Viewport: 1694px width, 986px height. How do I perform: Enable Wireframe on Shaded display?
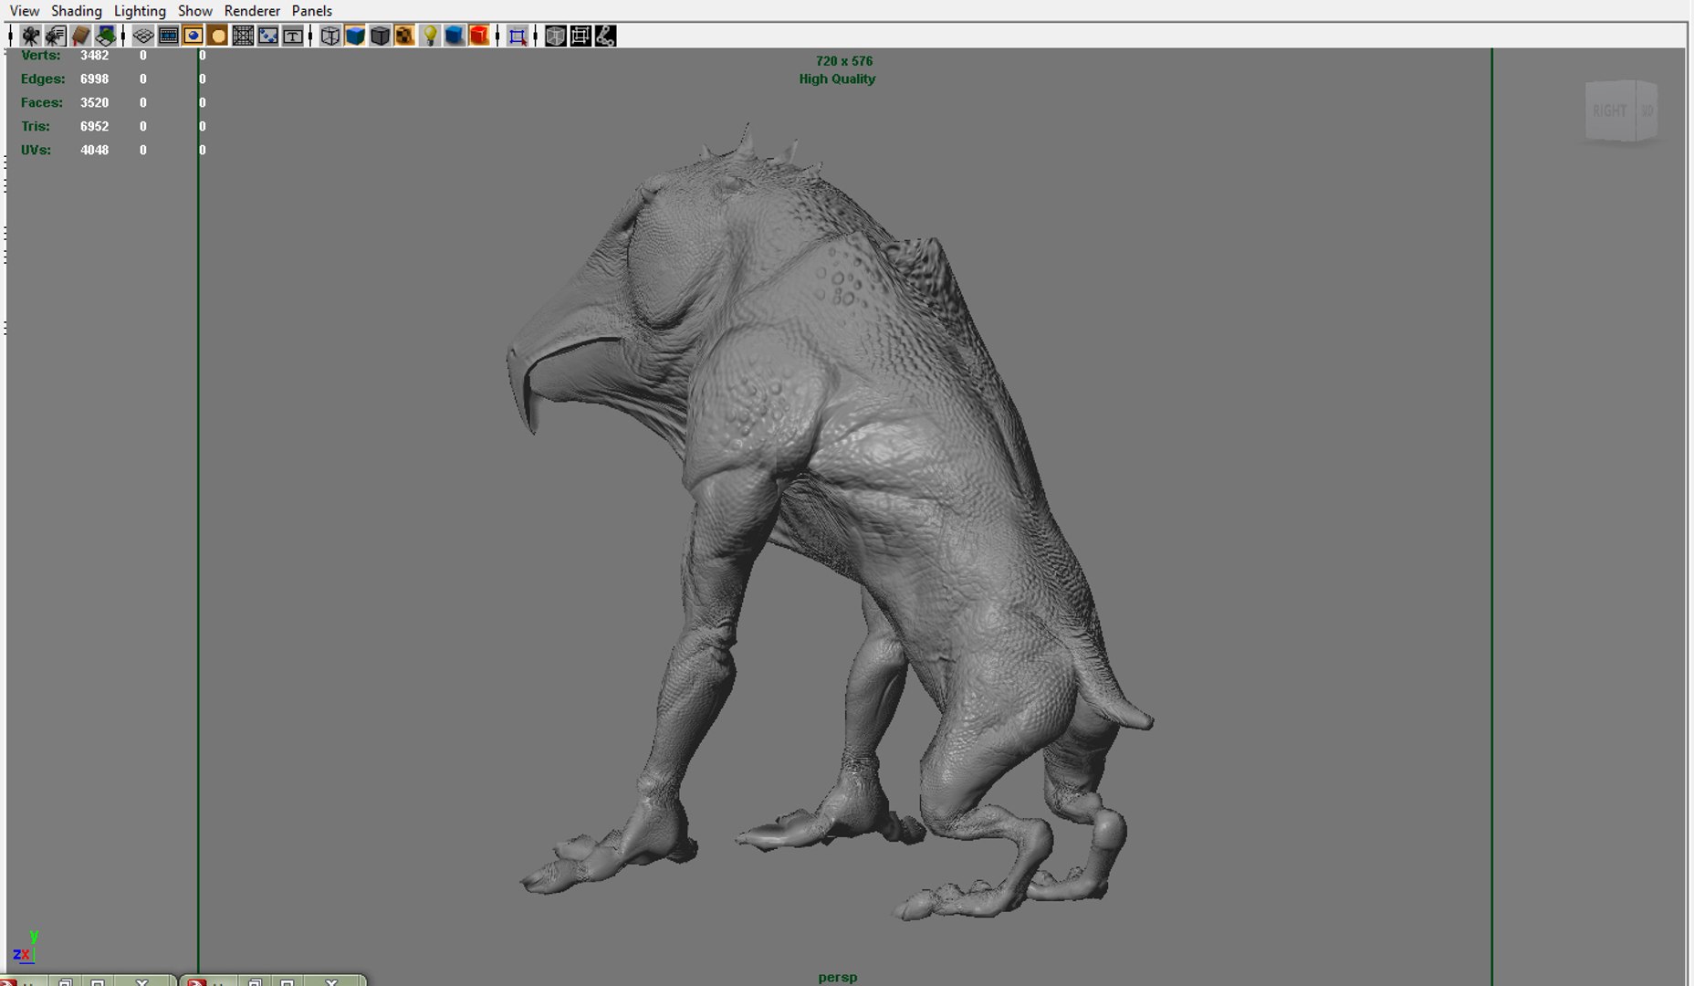point(380,36)
